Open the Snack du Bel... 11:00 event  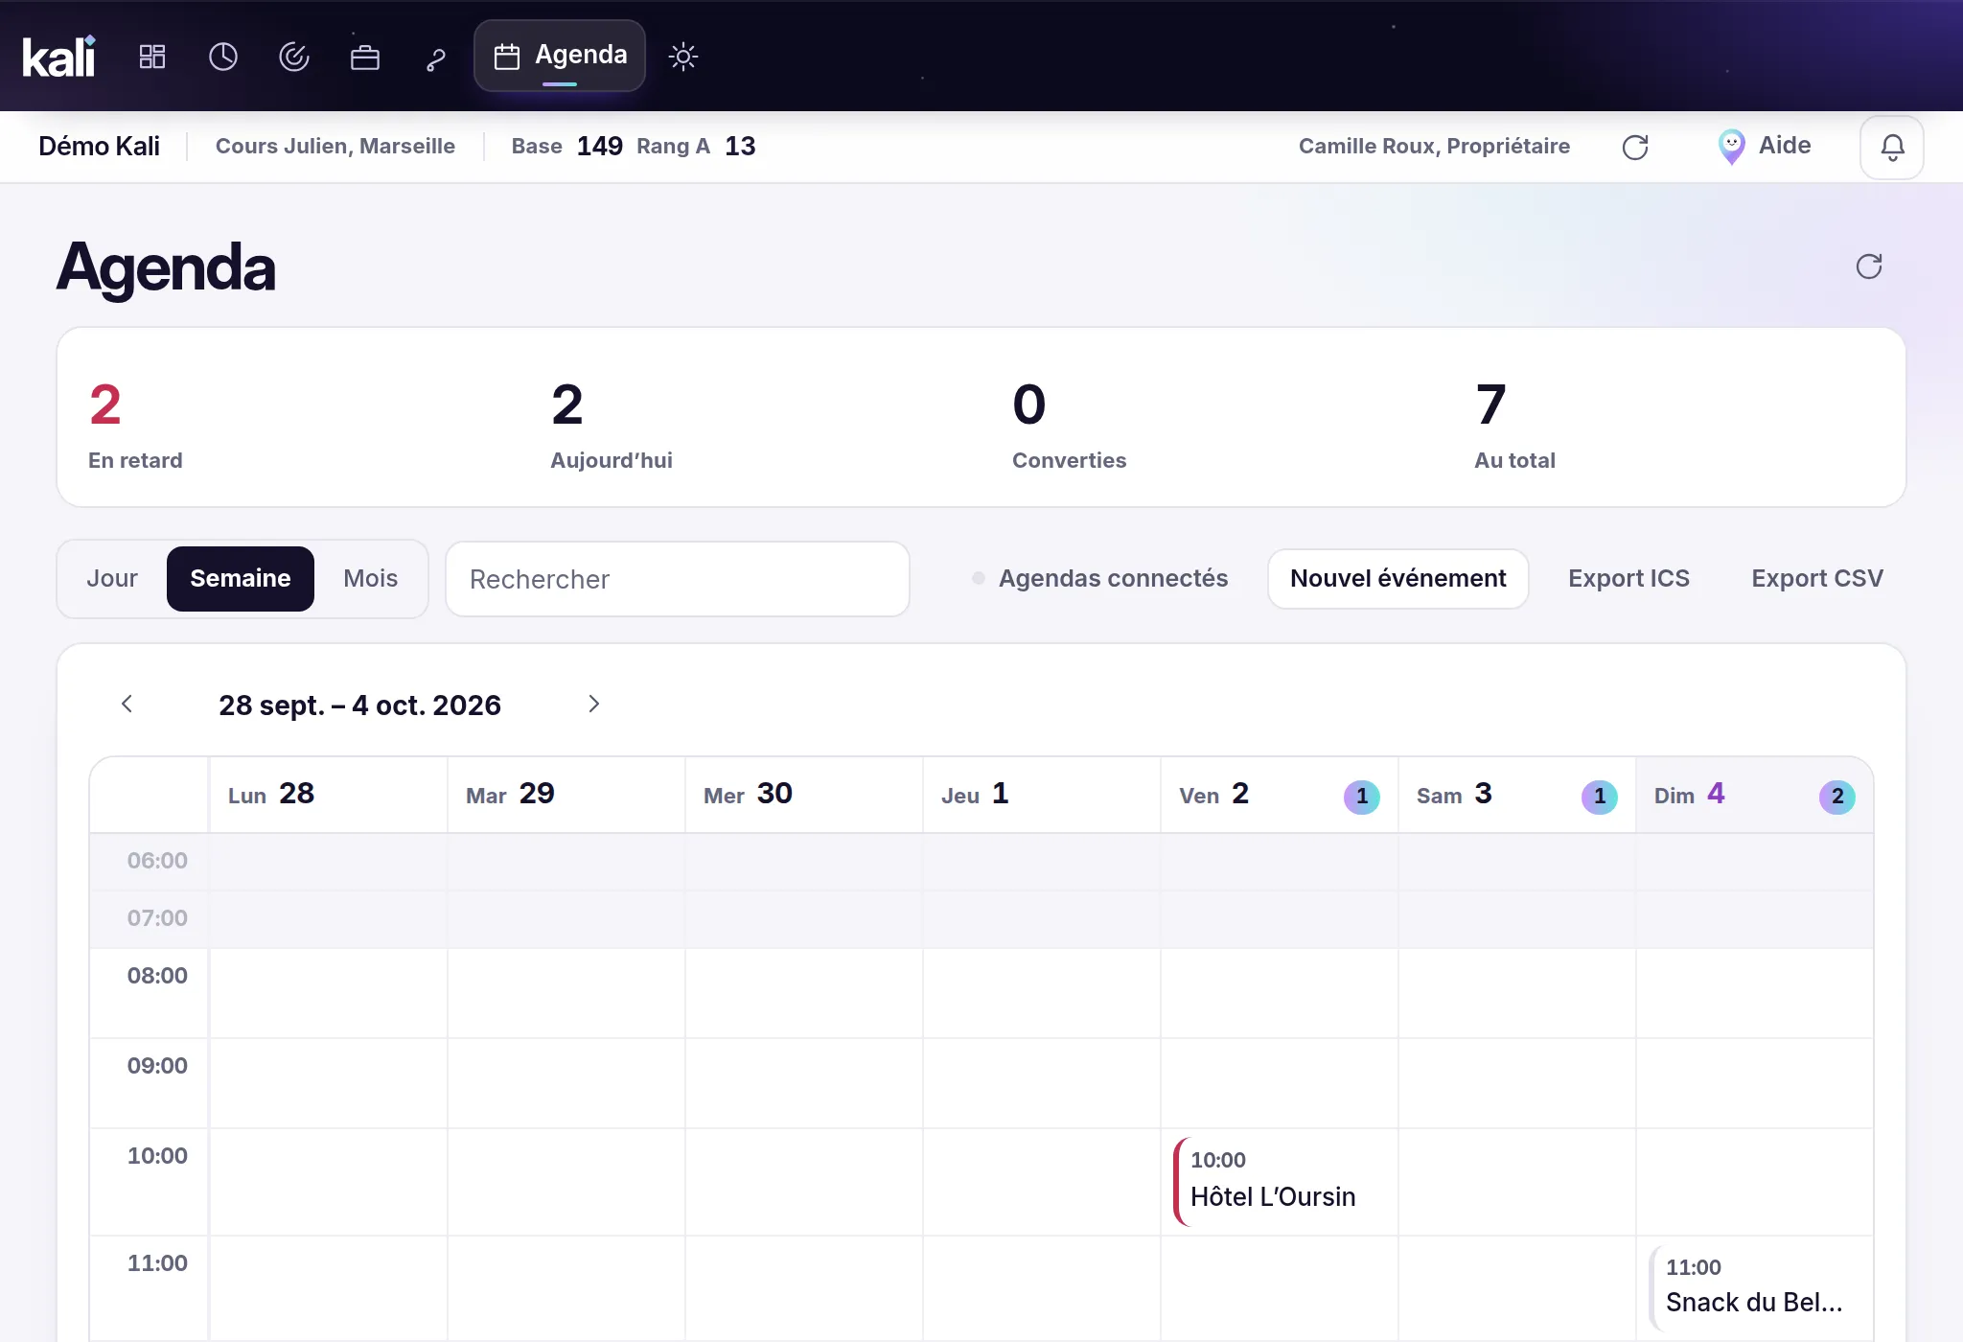click(1758, 1287)
